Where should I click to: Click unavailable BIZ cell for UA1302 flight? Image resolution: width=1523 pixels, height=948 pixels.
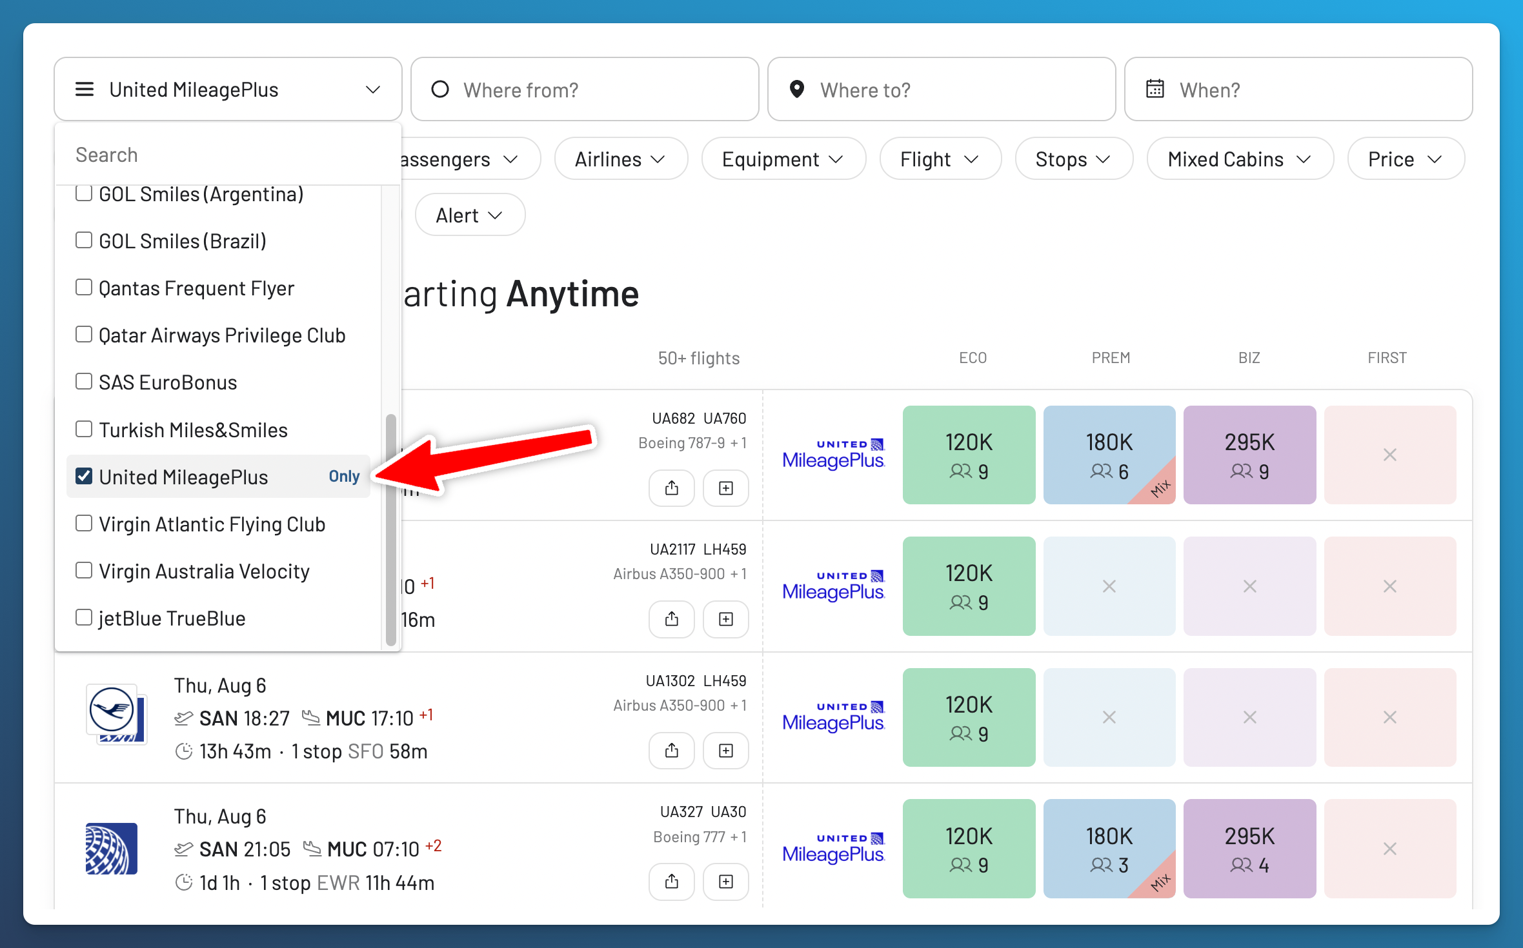pyautogui.click(x=1249, y=717)
